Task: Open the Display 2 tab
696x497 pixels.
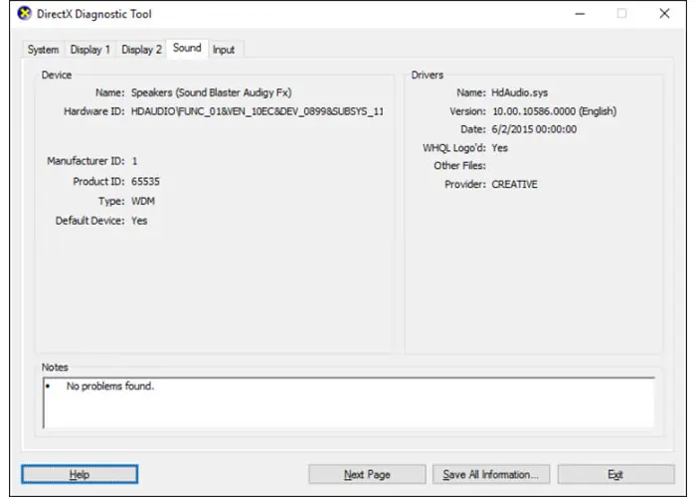Action: tap(141, 50)
